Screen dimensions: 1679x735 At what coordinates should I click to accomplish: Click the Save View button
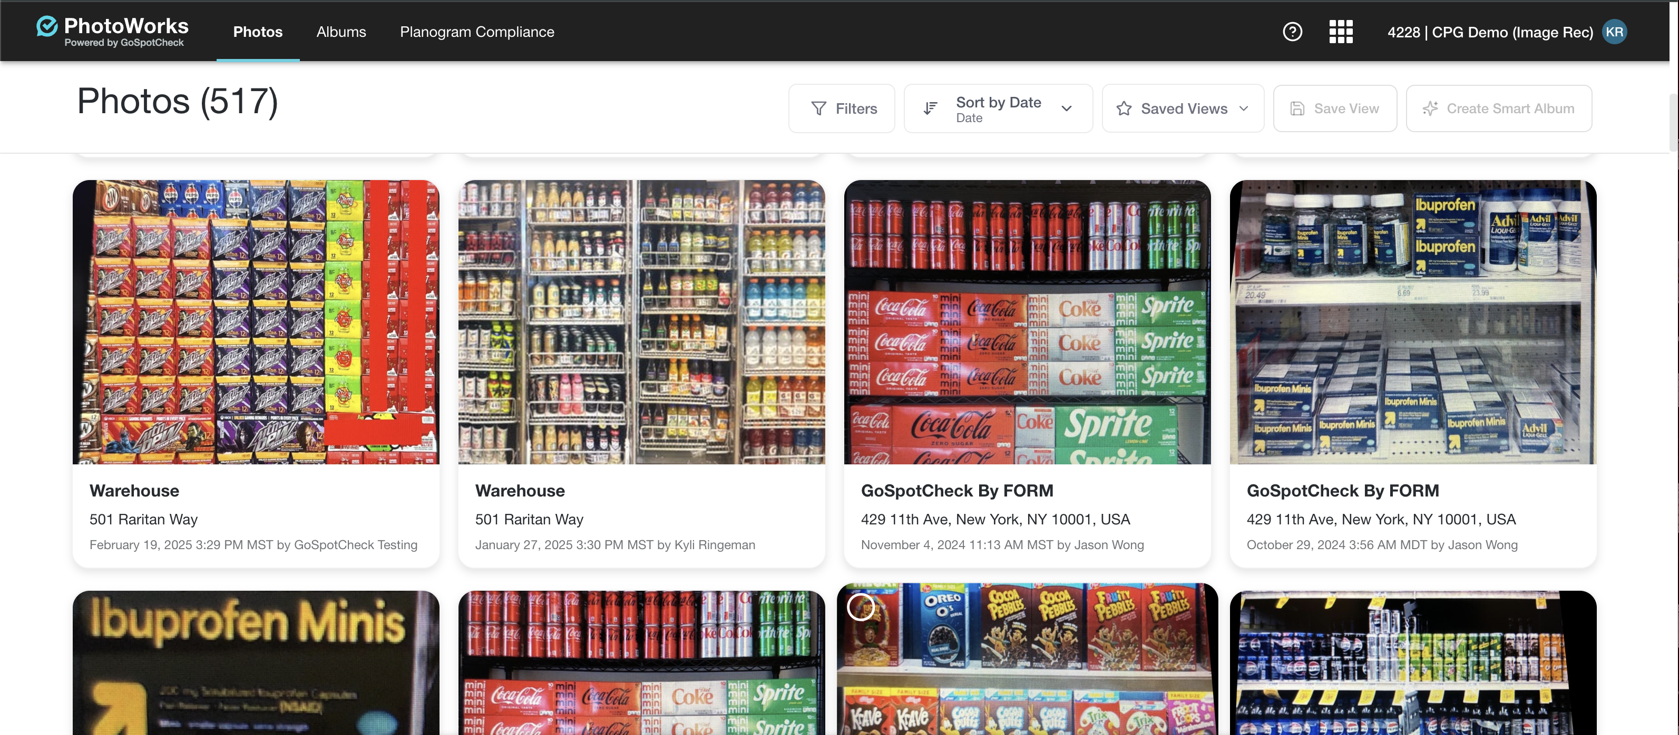(x=1335, y=108)
